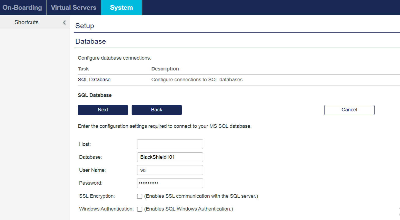Select the System tab
Screen dimensions: 400x220
click(x=121, y=8)
